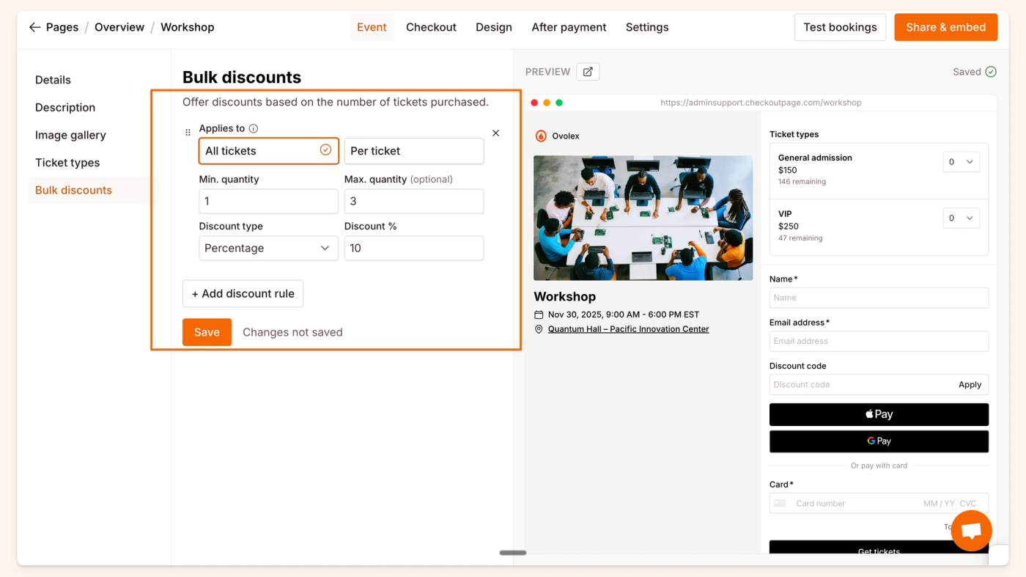Screen dimensions: 1026x577
Task: Select Details in the sidebar
Action: point(53,80)
